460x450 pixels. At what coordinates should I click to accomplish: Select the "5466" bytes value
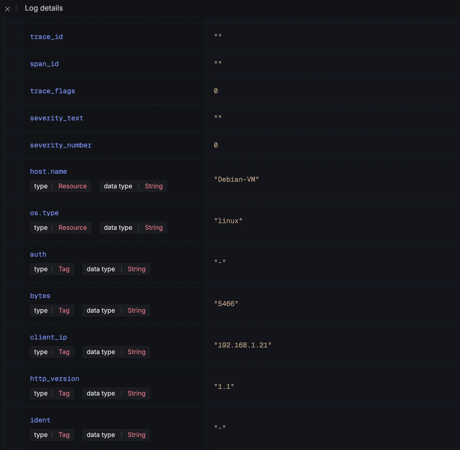click(226, 304)
